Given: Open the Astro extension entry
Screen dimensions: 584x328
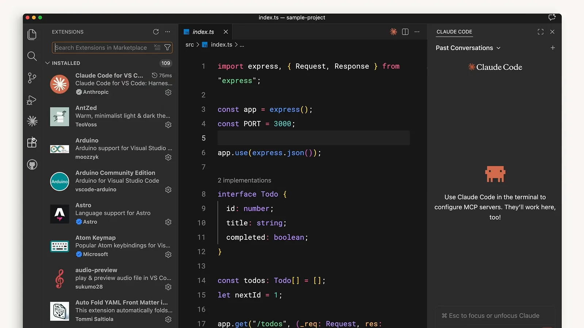Looking at the screenshot, I should 111,214.
